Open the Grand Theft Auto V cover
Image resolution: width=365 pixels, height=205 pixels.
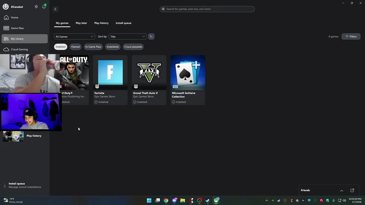(149, 72)
